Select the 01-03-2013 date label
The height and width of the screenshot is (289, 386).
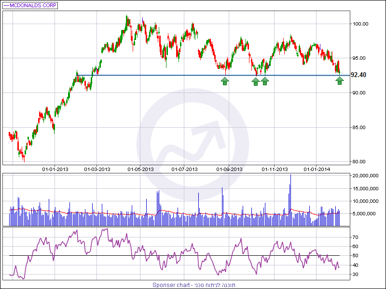click(x=97, y=170)
